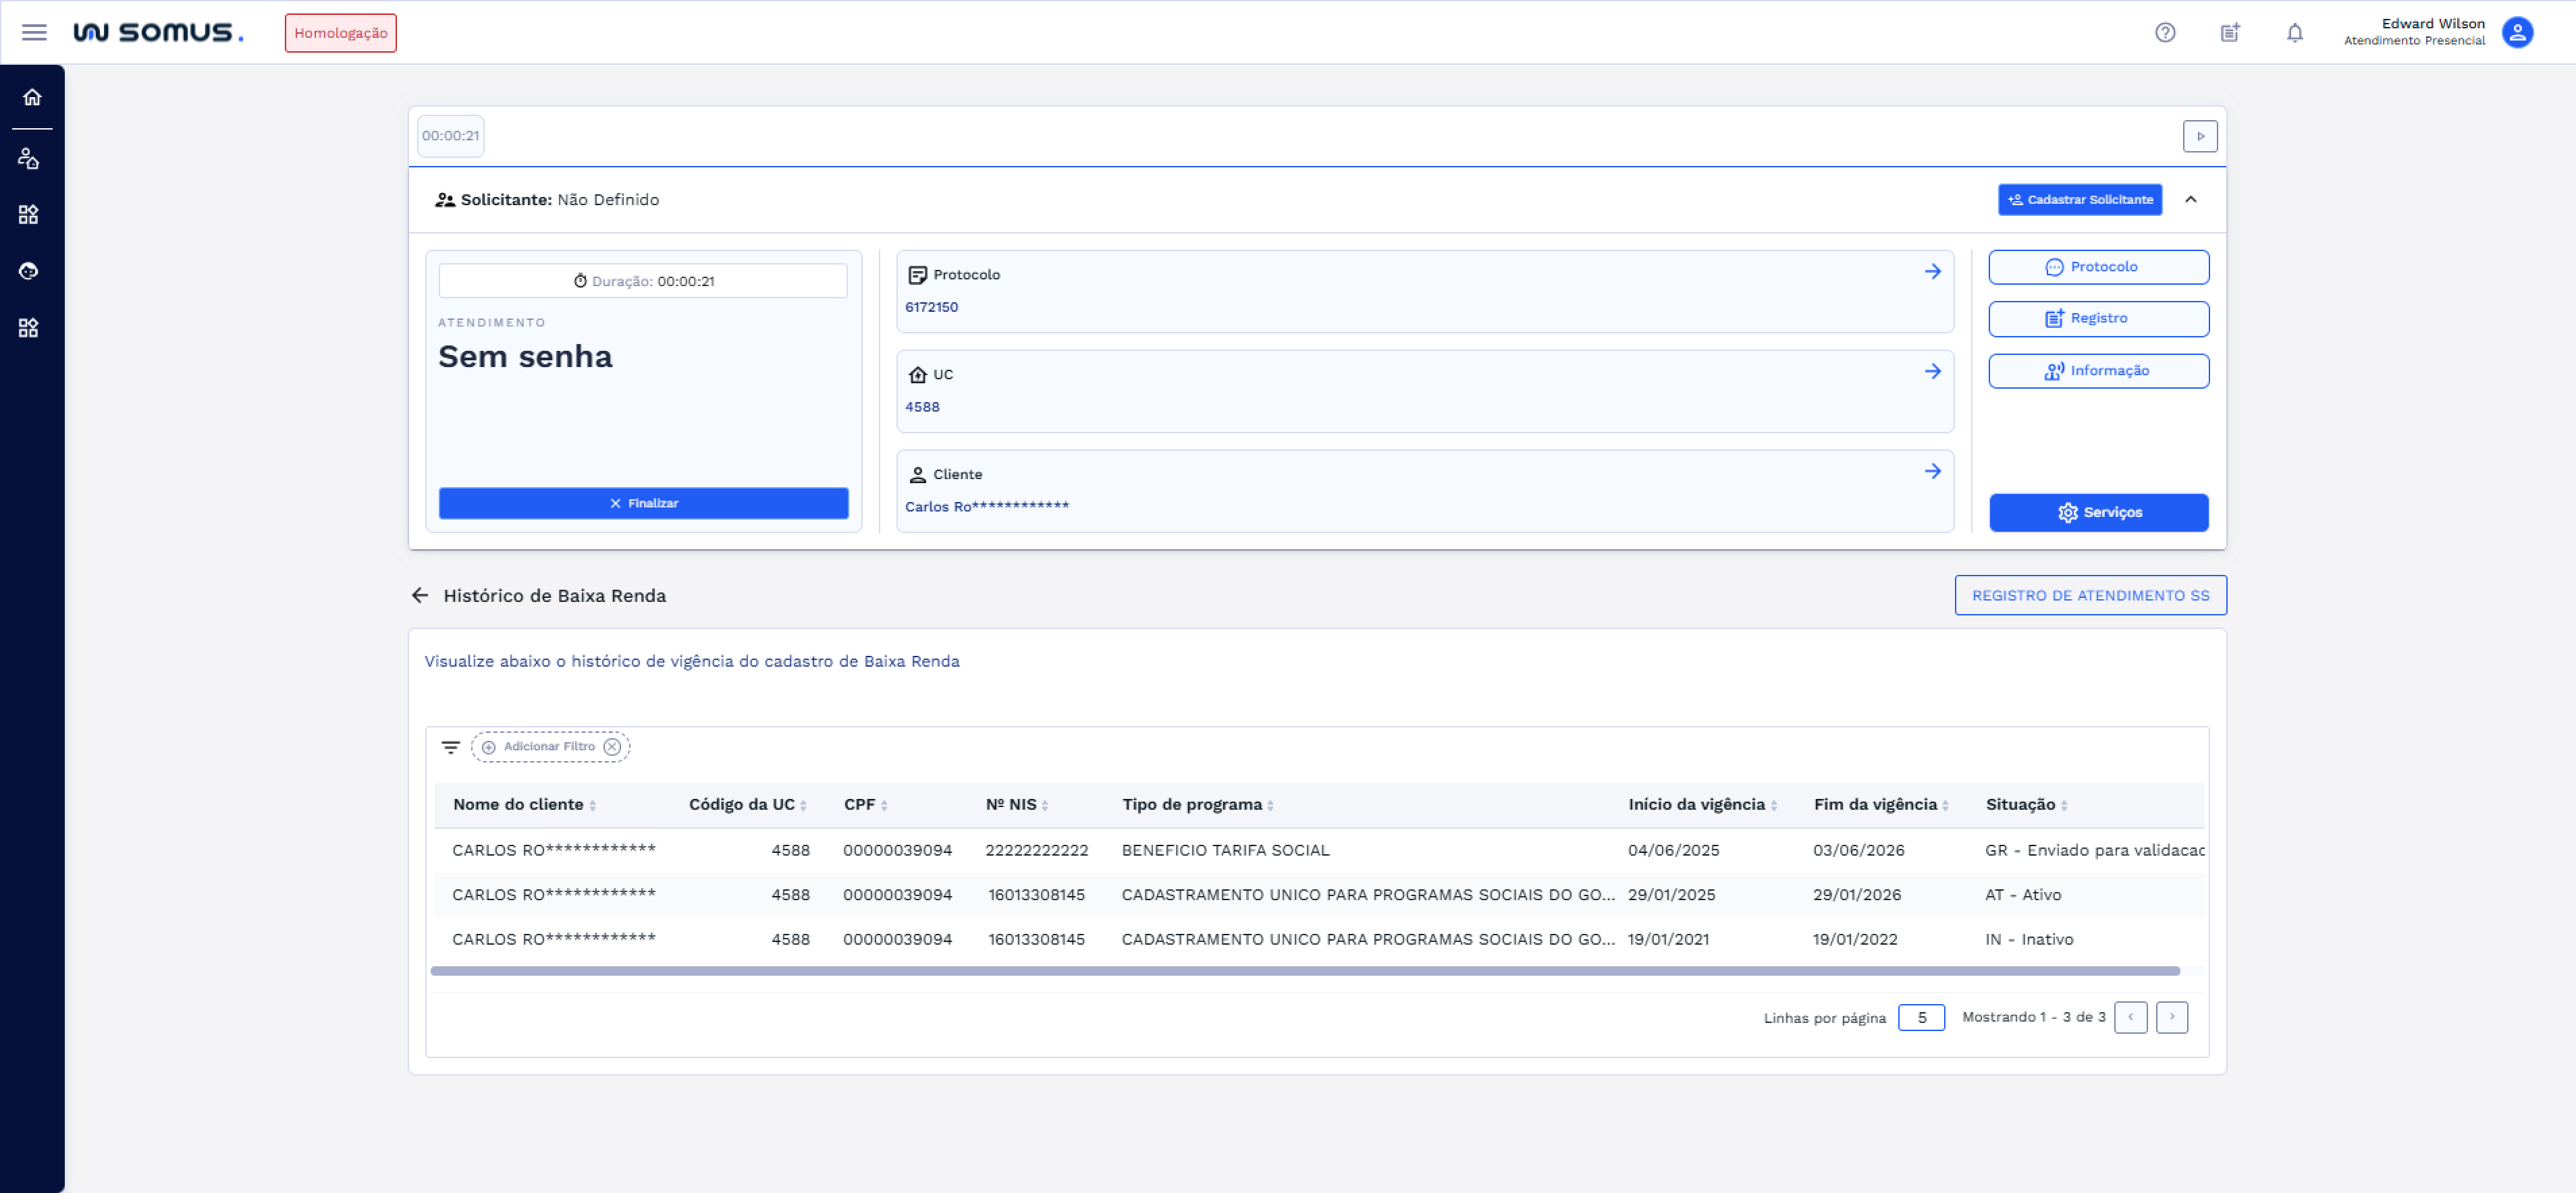Viewport: 2576px width, 1193px height.
Task: Collapse the Solicitante panel chevron
Action: [x=2190, y=199]
